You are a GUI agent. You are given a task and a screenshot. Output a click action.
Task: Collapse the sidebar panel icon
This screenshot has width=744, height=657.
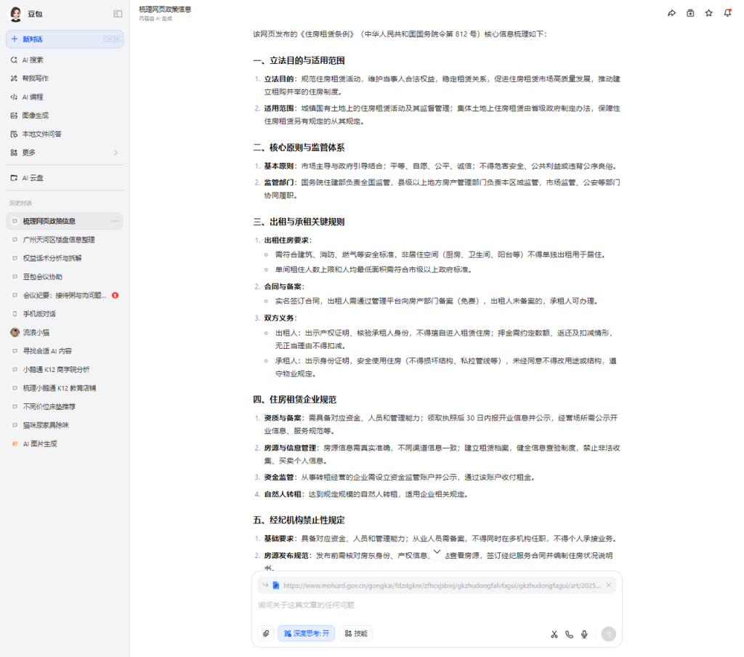(118, 15)
